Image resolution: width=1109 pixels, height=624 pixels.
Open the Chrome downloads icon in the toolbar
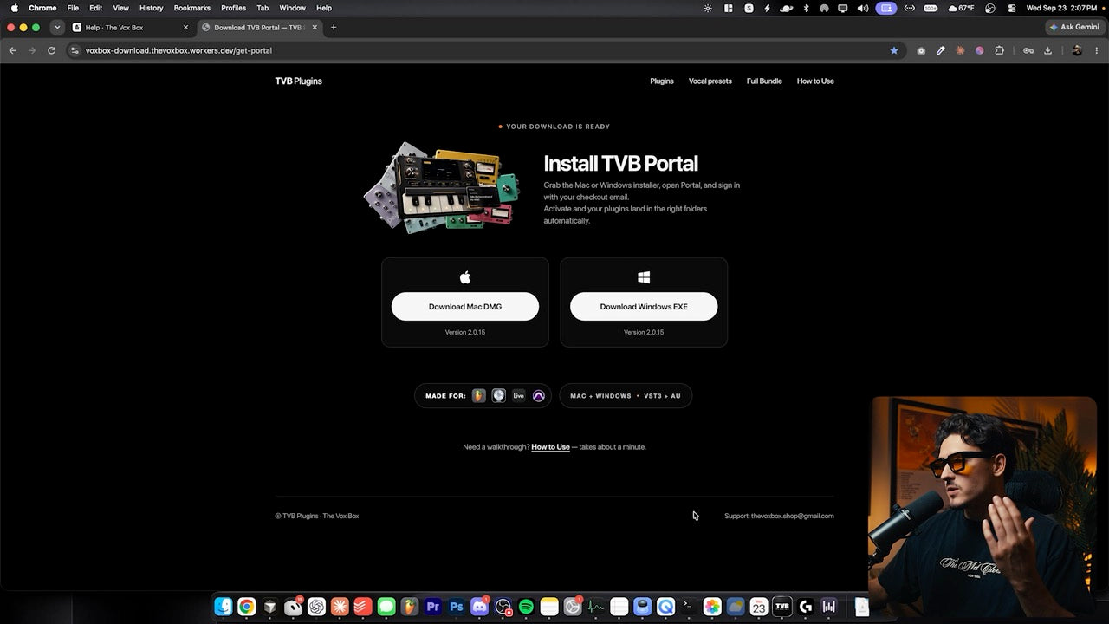1047,50
